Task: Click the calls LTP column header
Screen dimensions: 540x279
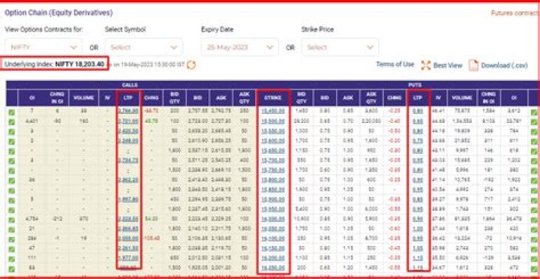Action: (x=128, y=97)
